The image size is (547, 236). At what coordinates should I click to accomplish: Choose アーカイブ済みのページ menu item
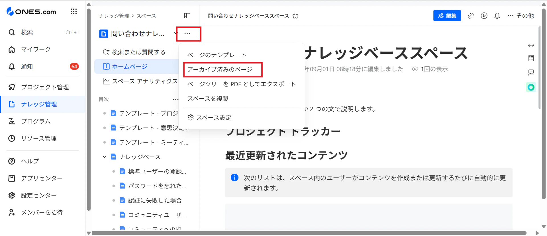(242, 69)
